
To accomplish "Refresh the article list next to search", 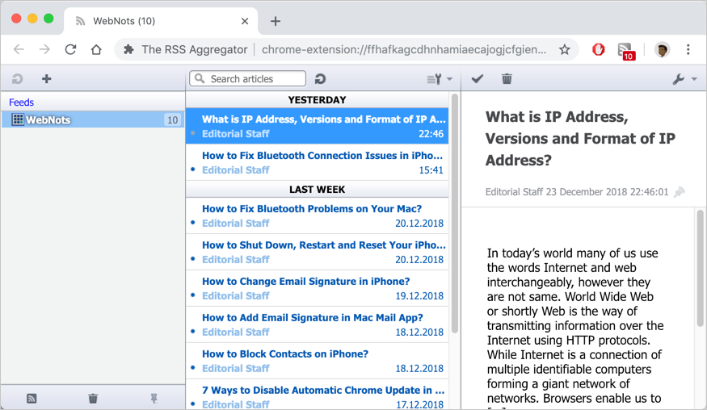I will [x=320, y=79].
